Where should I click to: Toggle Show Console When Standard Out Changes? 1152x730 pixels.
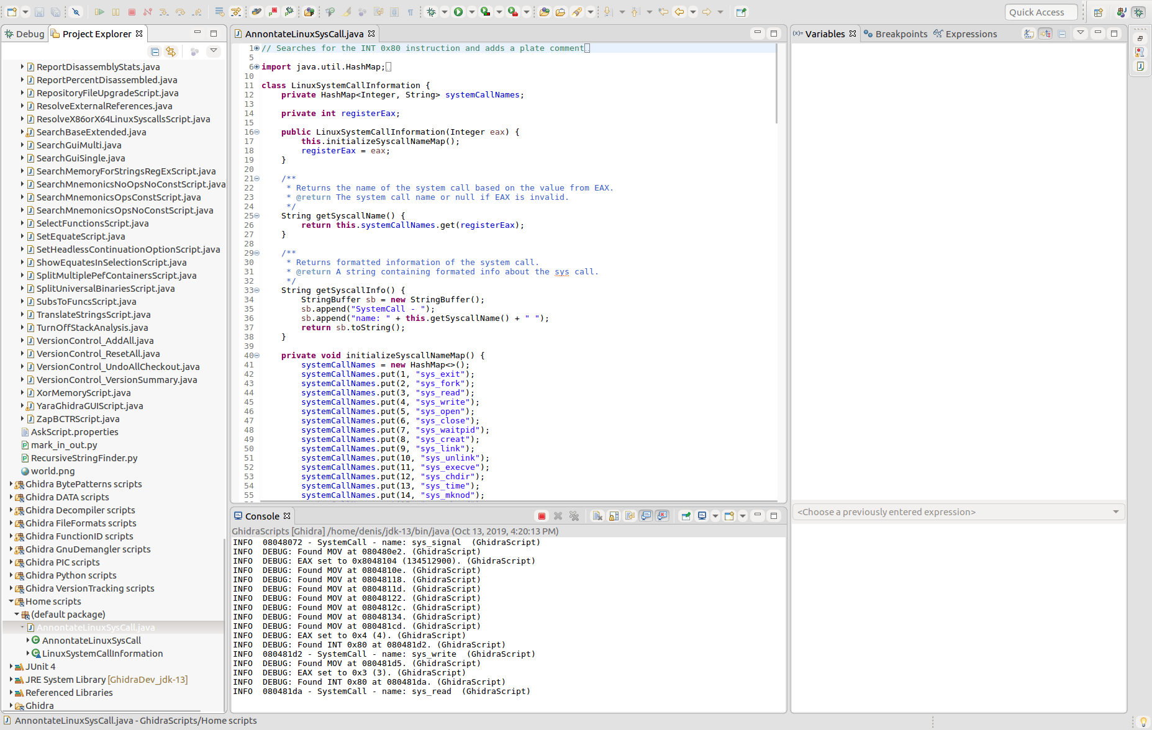pyautogui.click(x=646, y=516)
